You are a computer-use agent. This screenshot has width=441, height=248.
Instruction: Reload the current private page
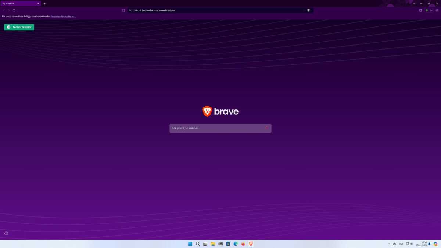tap(14, 10)
